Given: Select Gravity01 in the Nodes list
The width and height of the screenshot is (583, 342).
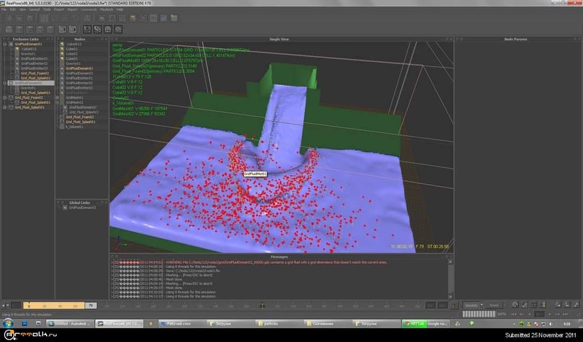Looking at the screenshot, I should (x=72, y=64).
